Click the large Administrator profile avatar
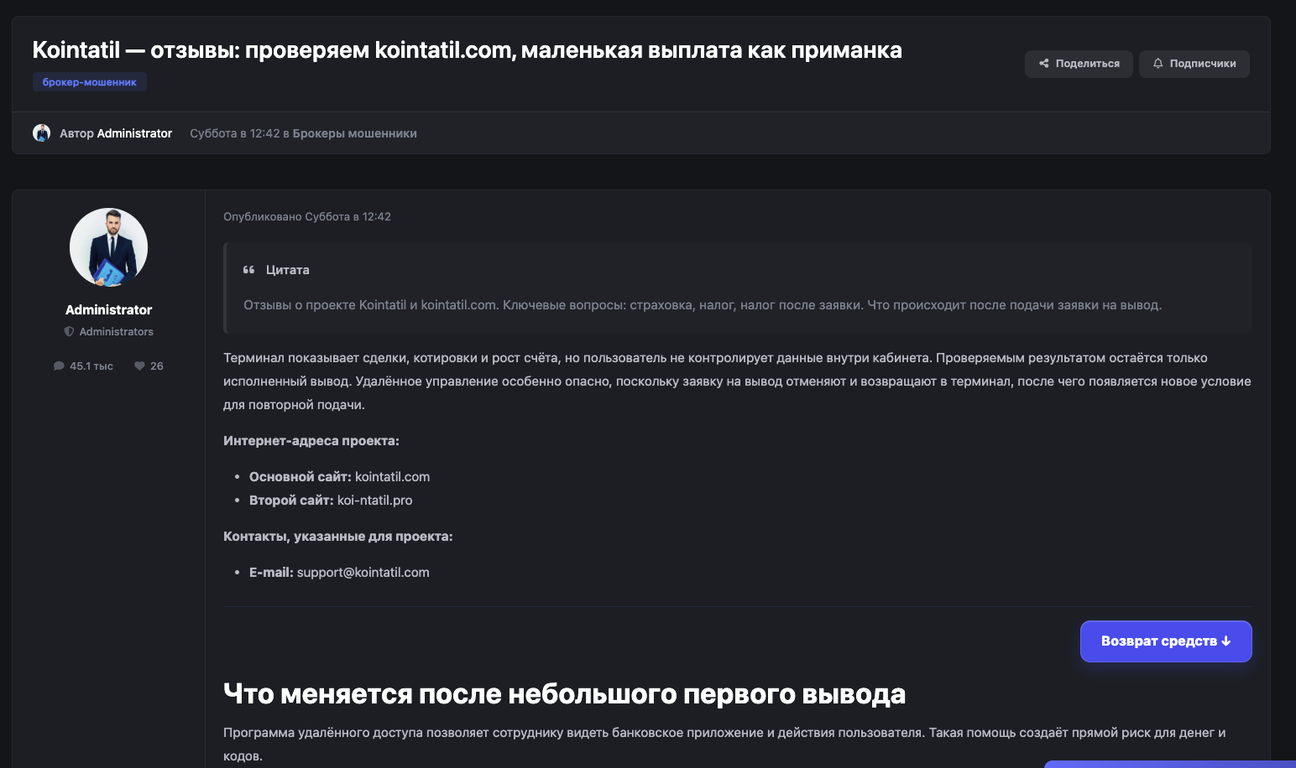1296x768 pixels. [108, 247]
